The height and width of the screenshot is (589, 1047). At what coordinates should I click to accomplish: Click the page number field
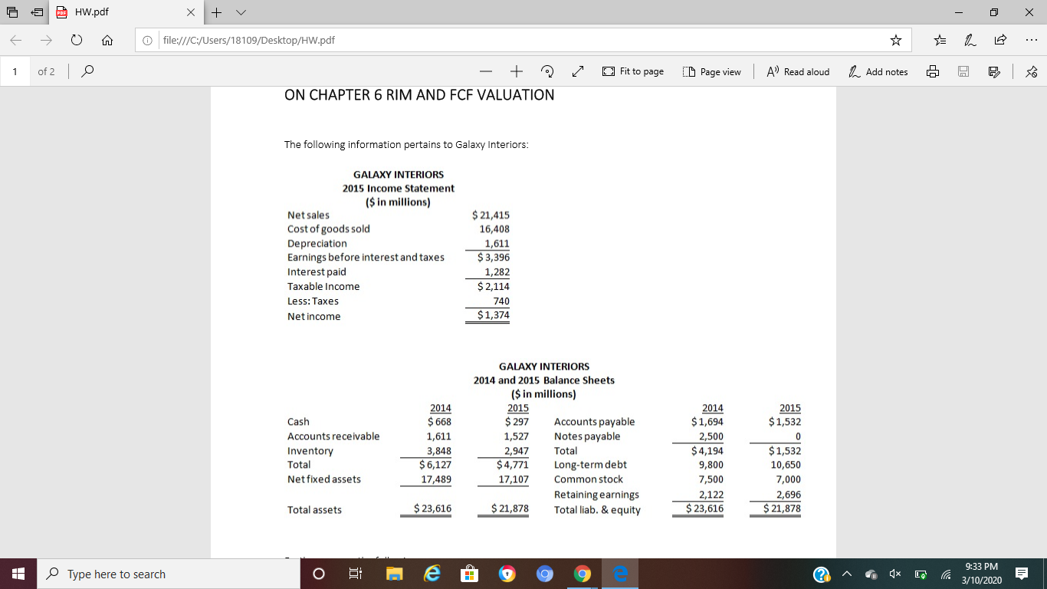tap(15, 71)
